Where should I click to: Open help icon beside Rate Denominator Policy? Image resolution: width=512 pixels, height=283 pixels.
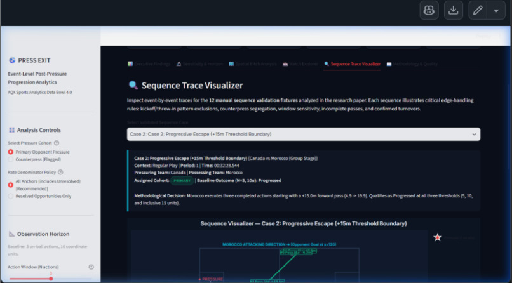tap(60, 172)
